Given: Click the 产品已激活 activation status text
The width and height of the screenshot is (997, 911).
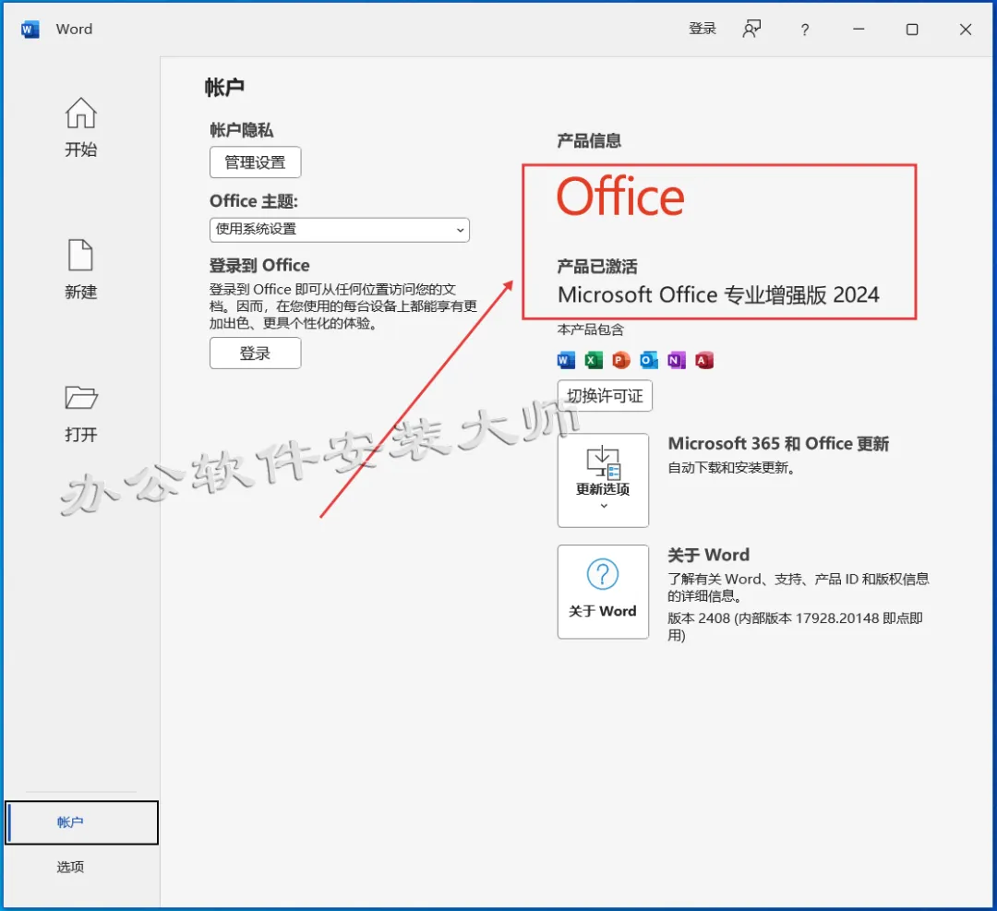Looking at the screenshot, I should [x=597, y=267].
